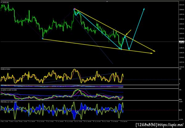Click the 1204 price level on axis
The image size is (185, 128).
[x=181, y=10]
